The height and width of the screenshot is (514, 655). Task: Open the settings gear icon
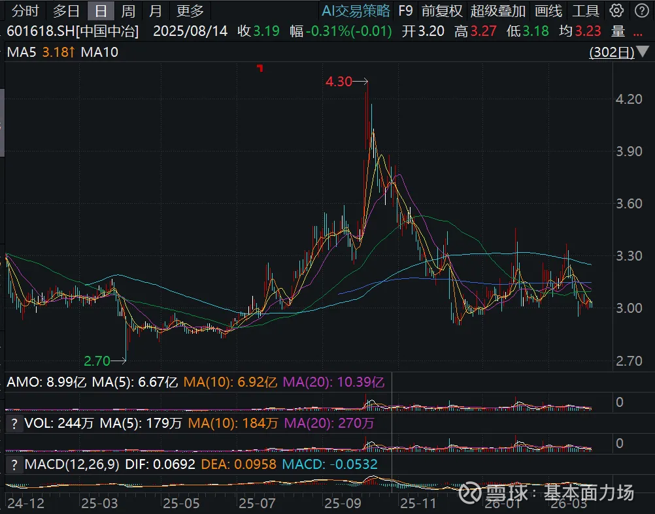(x=616, y=11)
